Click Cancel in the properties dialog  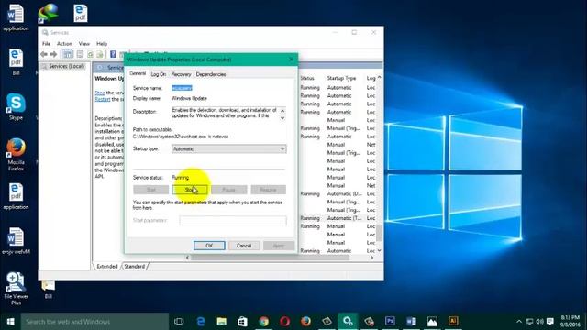tap(244, 246)
